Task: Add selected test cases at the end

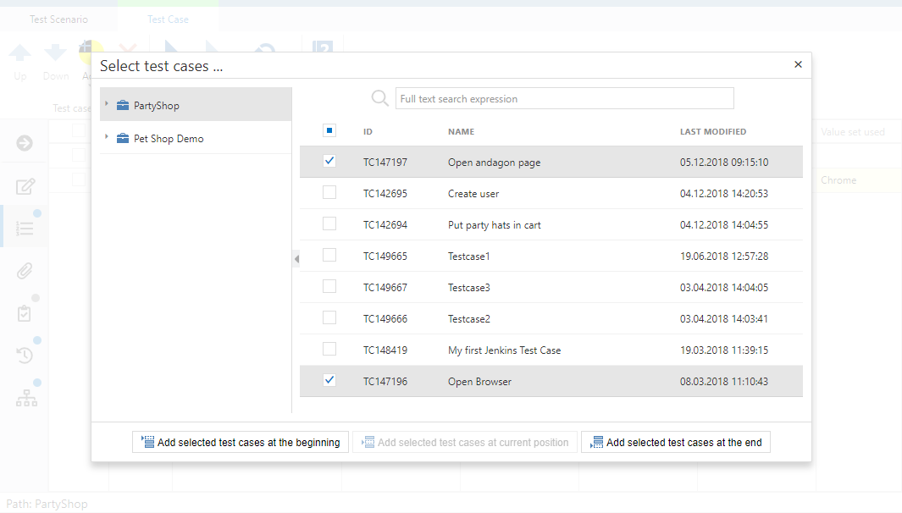Action: tap(675, 442)
